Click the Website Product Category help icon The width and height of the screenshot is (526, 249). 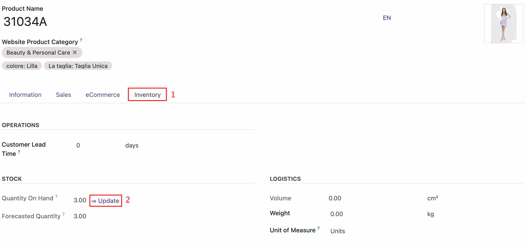point(81,40)
